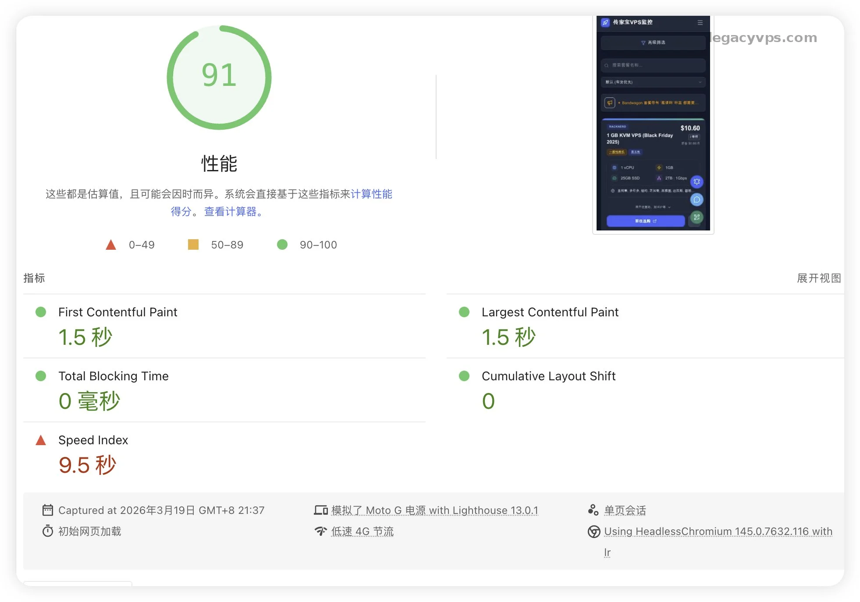Expand 模拟了 Moto G 电源 device details
The height and width of the screenshot is (602, 860).
pyautogui.click(x=434, y=510)
